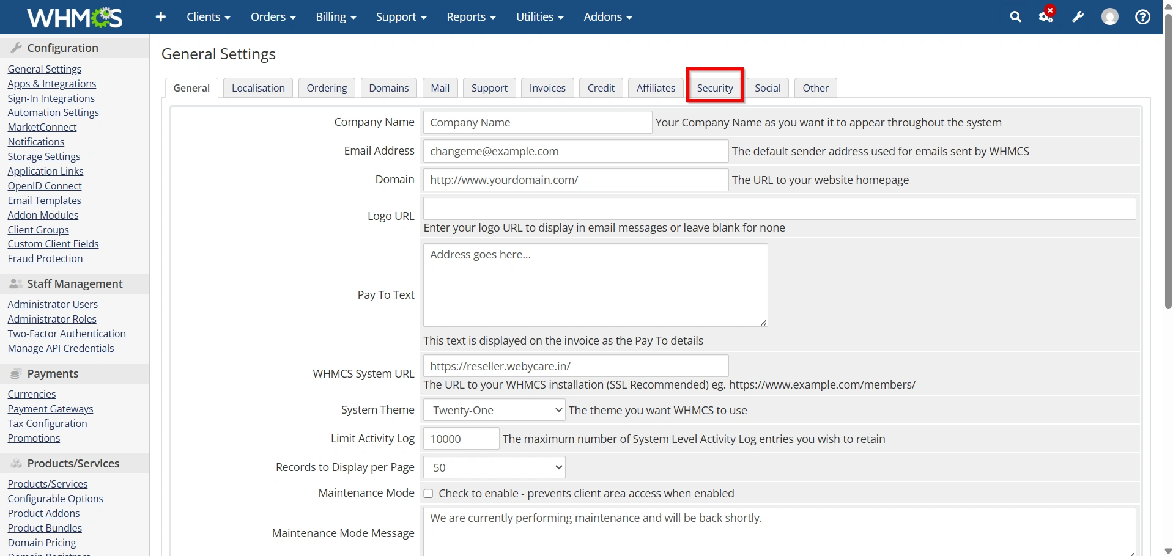The width and height of the screenshot is (1173, 556).
Task: Switch to the Domains tab
Action: point(389,88)
